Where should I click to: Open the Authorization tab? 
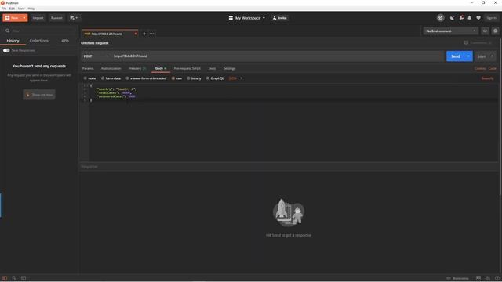[x=111, y=68]
